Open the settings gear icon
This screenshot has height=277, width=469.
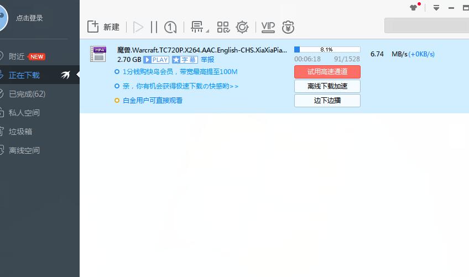coord(242,27)
